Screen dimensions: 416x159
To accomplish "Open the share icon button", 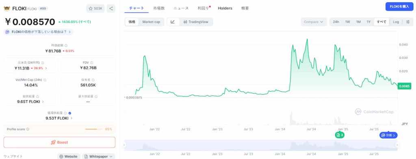I will click(x=111, y=8).
